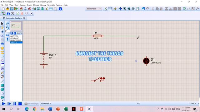Select the Junction Dot mode tool

click(x=2, y=32)
